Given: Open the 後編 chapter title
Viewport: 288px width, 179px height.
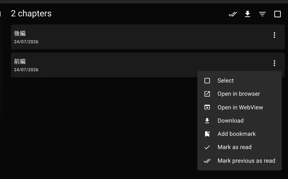Looking at the screenshot, I should [20, 33].
